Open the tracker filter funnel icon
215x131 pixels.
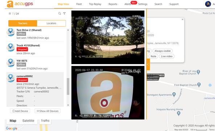64,13
